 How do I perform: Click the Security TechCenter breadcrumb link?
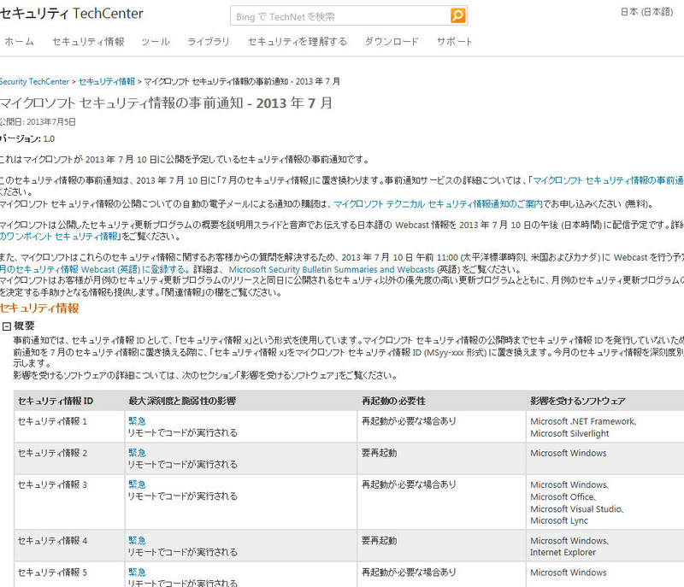click(x=34, y=81)
